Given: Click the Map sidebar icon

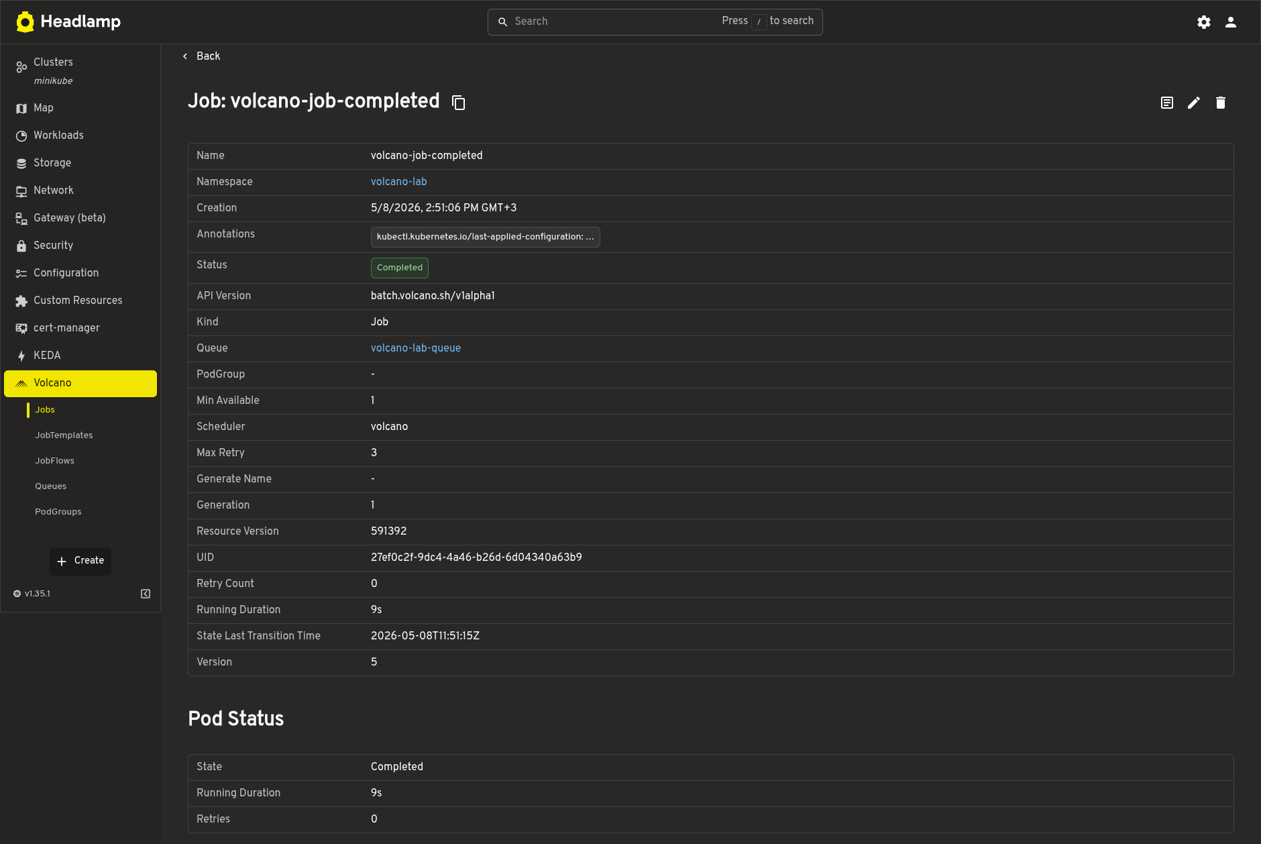Looking at the screenshot, I should [x=21, y=108].
